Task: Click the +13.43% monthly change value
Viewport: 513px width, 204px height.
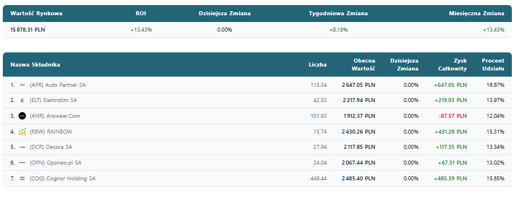Action: click(493, 30)
